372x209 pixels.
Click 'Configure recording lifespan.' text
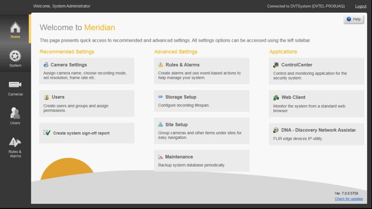(x=184, y=105)
